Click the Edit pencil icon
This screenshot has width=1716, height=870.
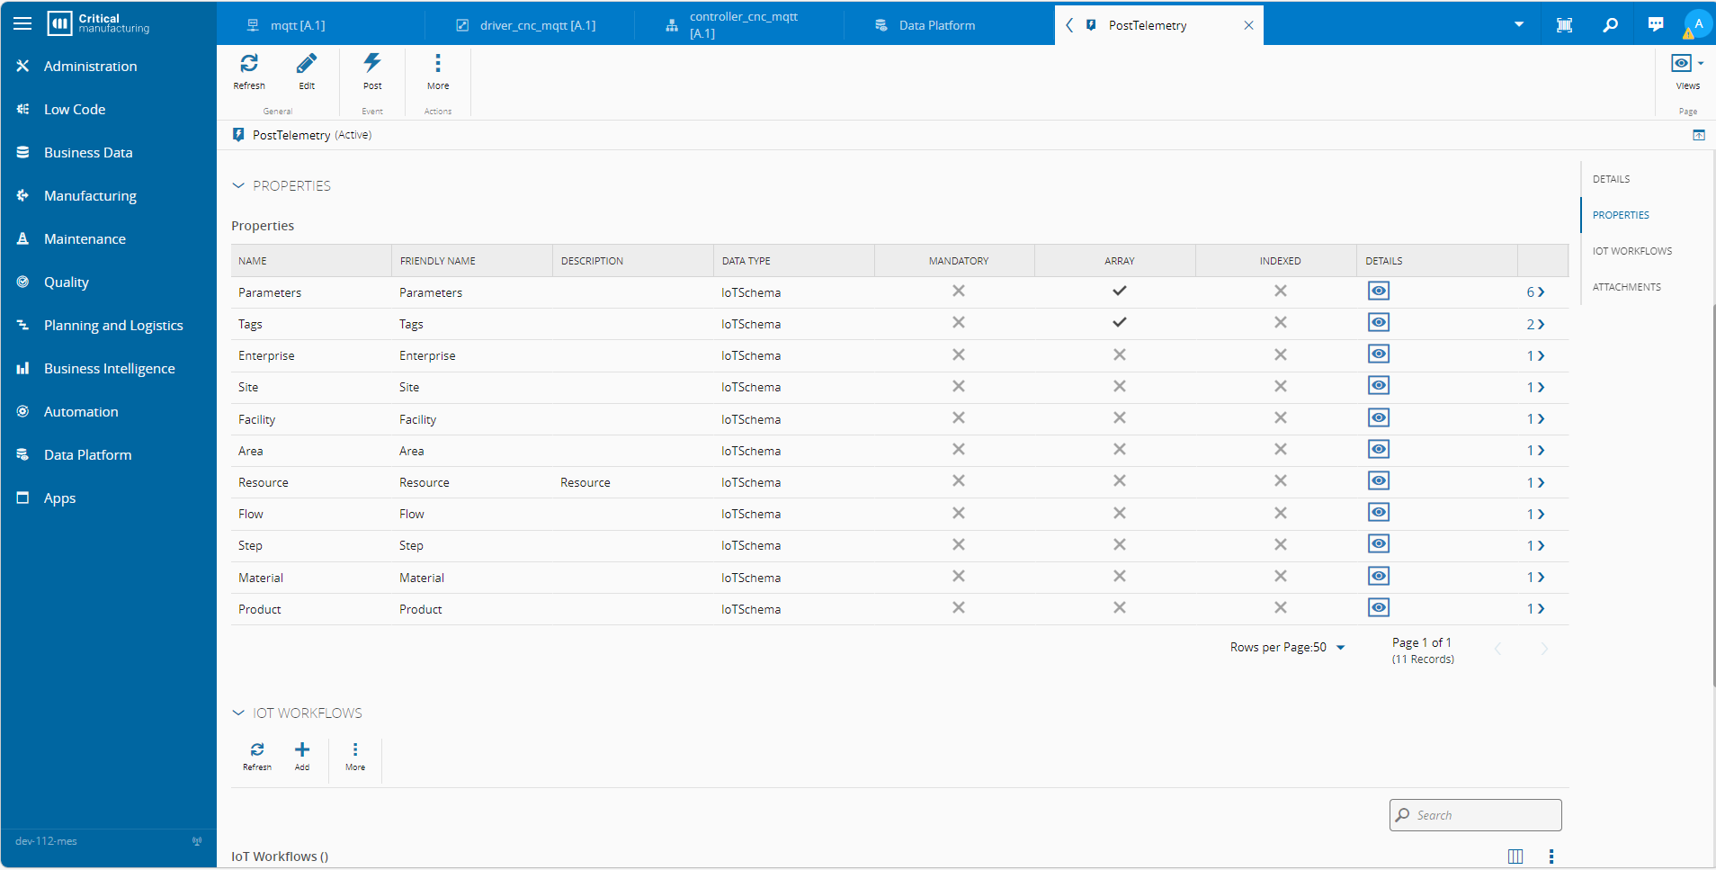point(307,64)
